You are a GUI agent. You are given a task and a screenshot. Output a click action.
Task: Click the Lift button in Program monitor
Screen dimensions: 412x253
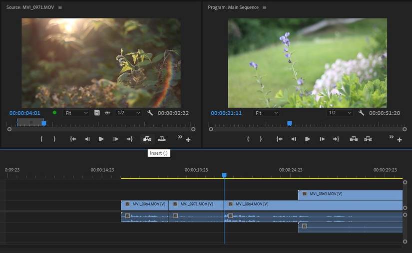point(354,139)
